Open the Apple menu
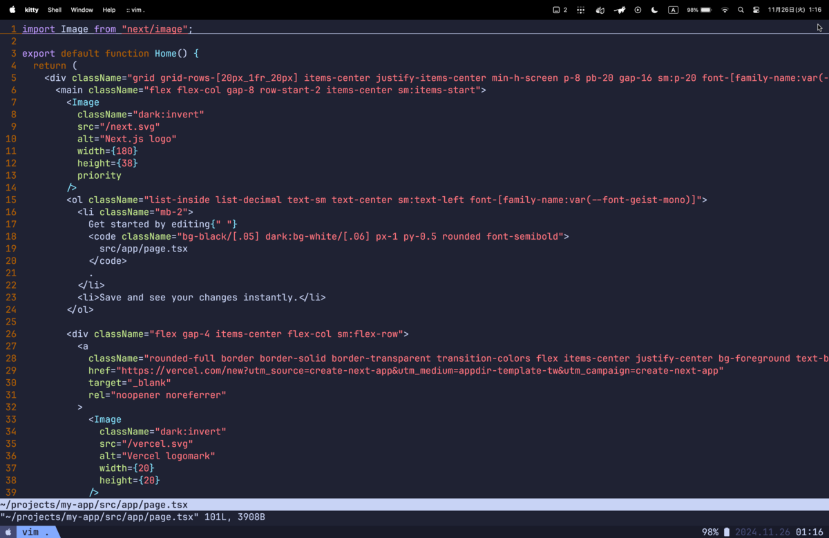Image resolution: width=829 pixels, height=538 pixels. (12, 10)
